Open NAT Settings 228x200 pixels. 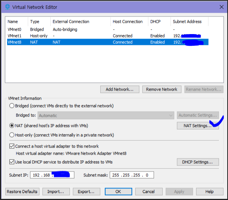[x=198, y=125]
